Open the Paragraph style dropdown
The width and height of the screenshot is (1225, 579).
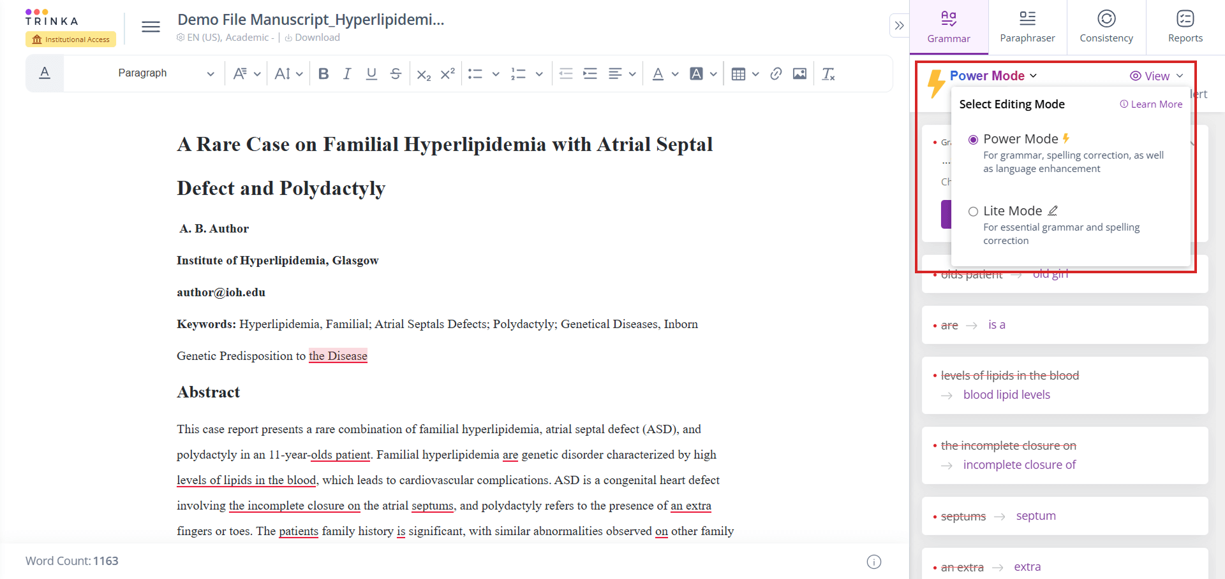[x=166, y=73]
